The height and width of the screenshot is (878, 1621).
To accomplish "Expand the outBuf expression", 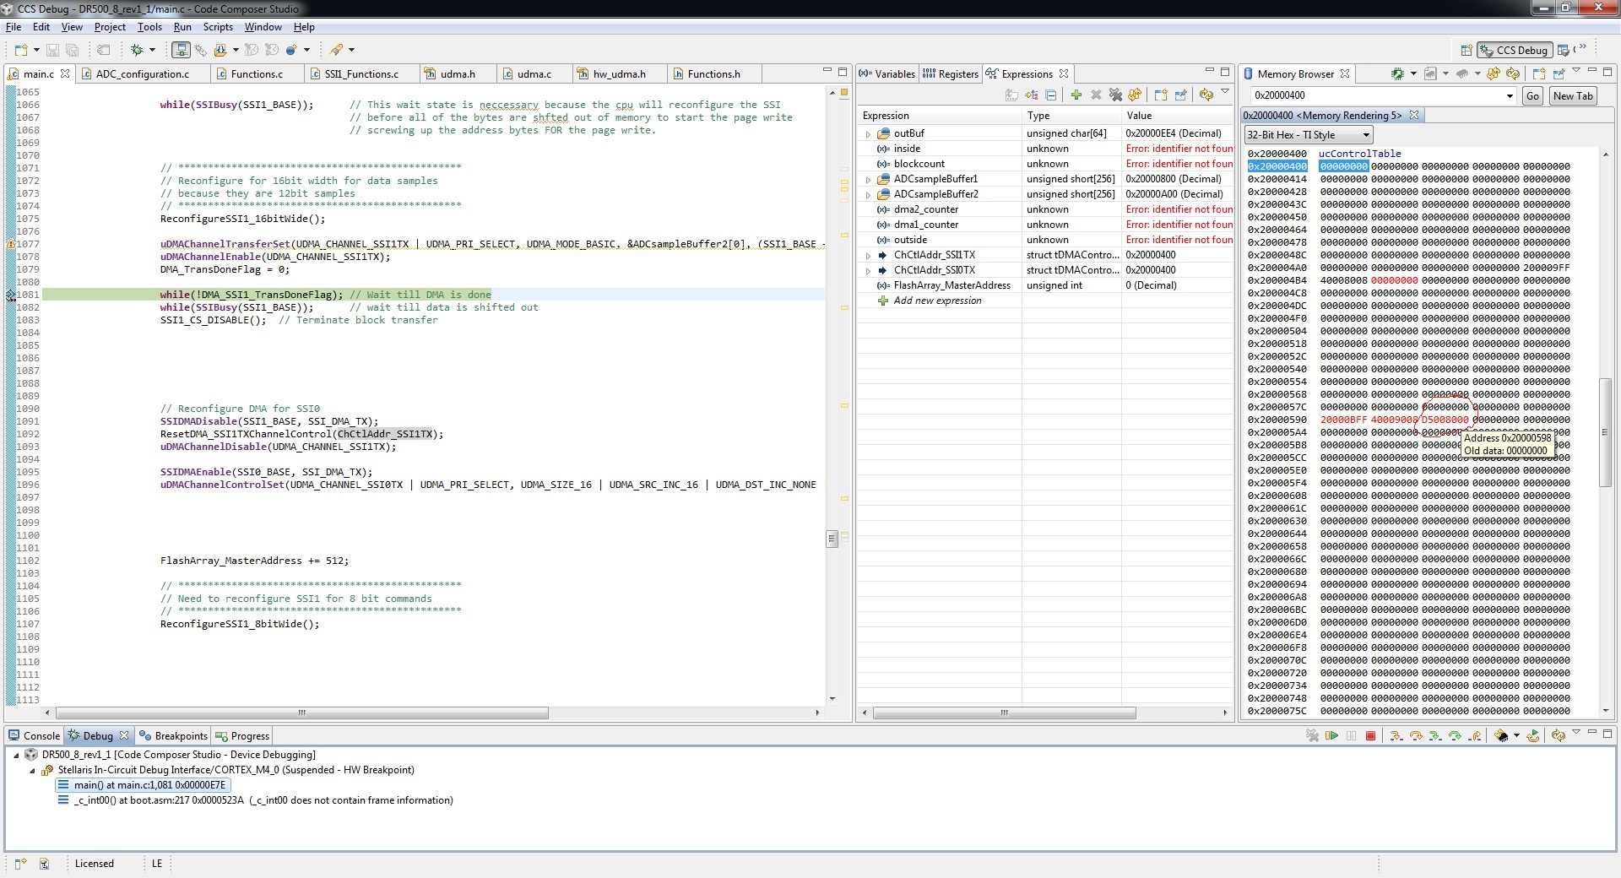I will point(868,134).
